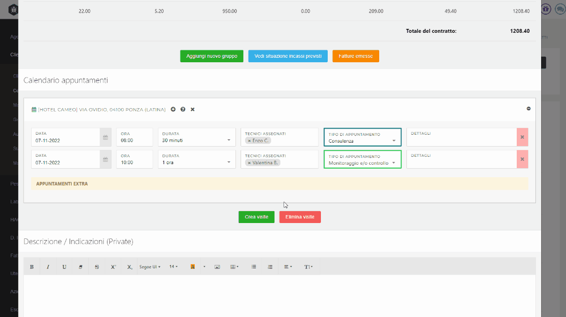Insert a picture using image icon
Viewport: 566px width, 317px height.
point(217,267)
